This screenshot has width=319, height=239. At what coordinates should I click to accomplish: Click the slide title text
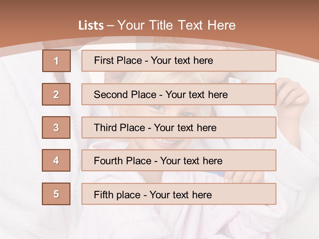(157, 25)
